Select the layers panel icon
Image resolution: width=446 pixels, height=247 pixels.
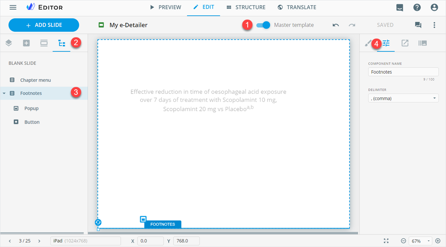[x=9, y=43]
